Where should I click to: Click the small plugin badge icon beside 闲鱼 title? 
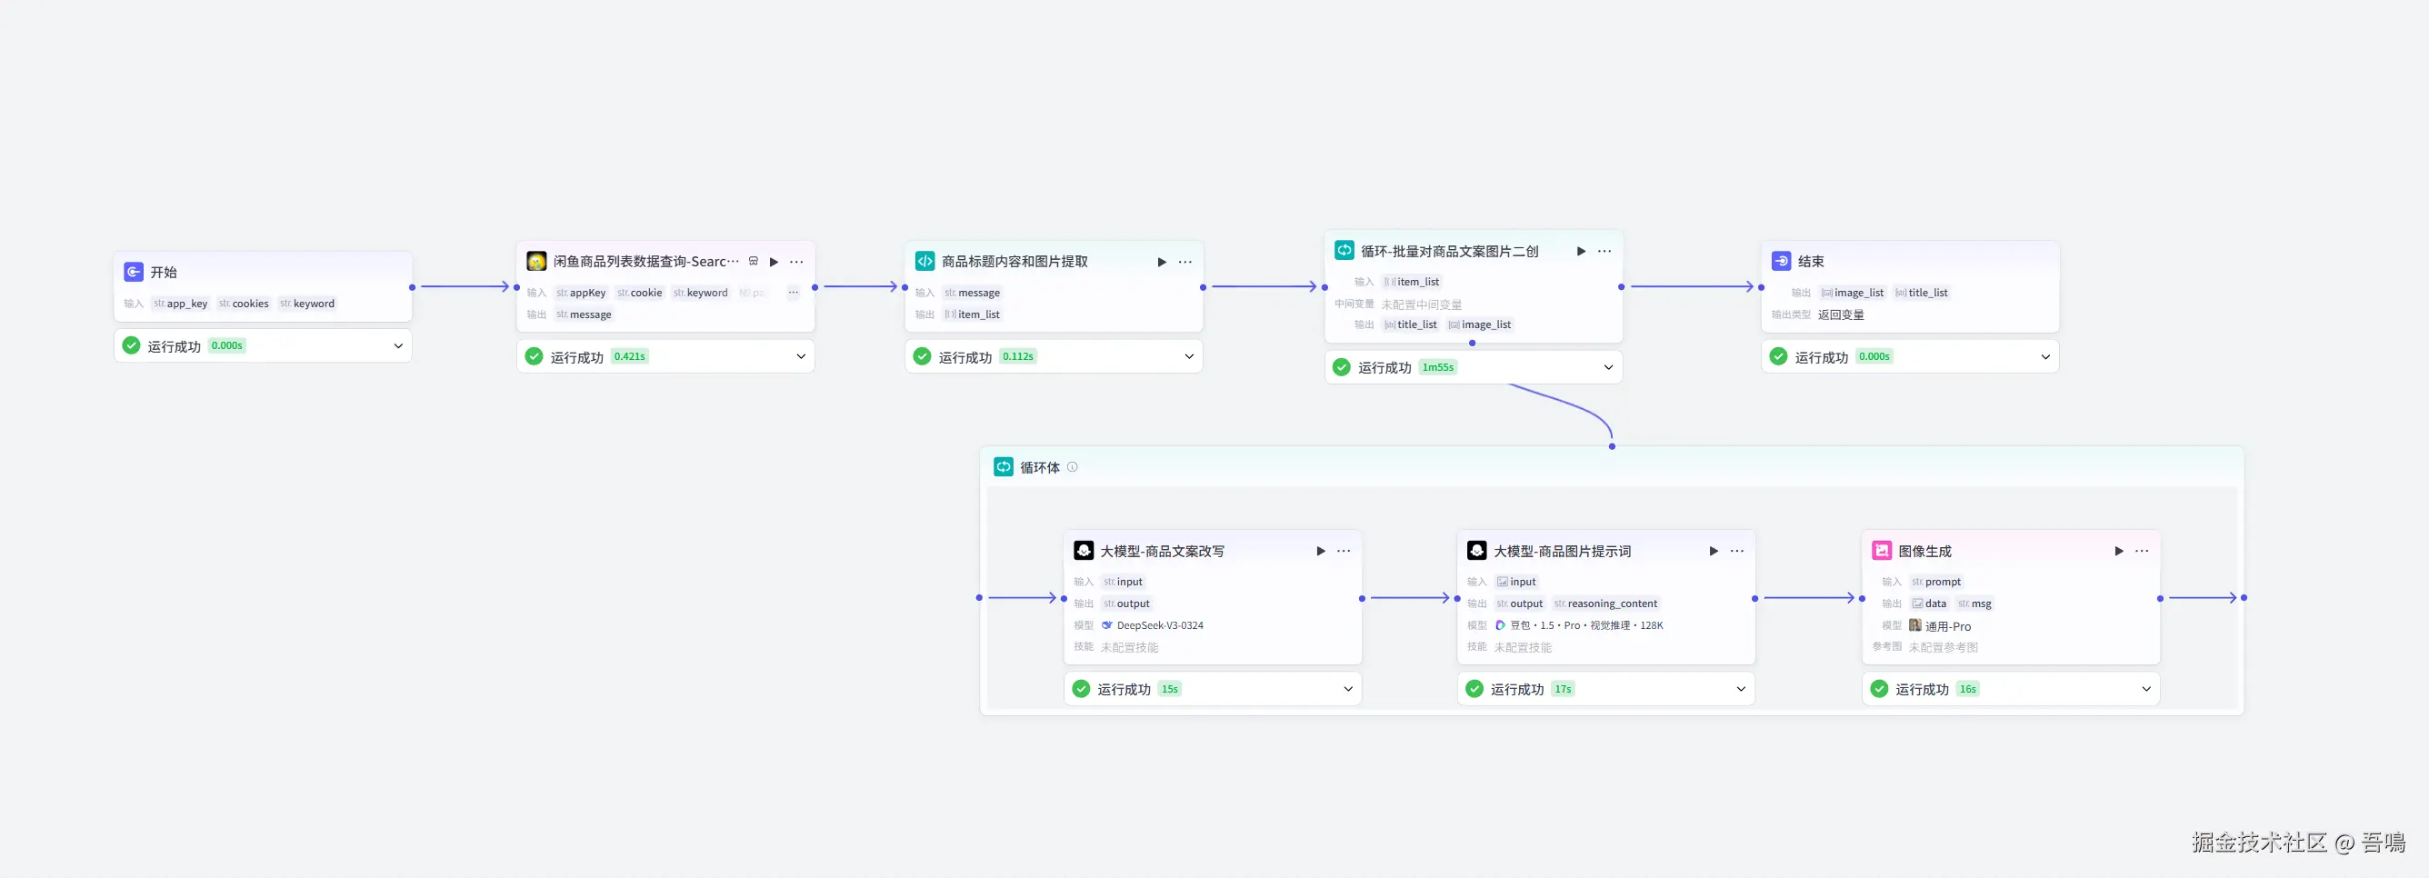click(754, 261)
